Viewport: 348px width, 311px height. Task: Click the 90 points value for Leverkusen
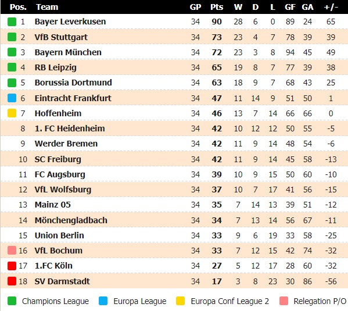click(217, 22)
